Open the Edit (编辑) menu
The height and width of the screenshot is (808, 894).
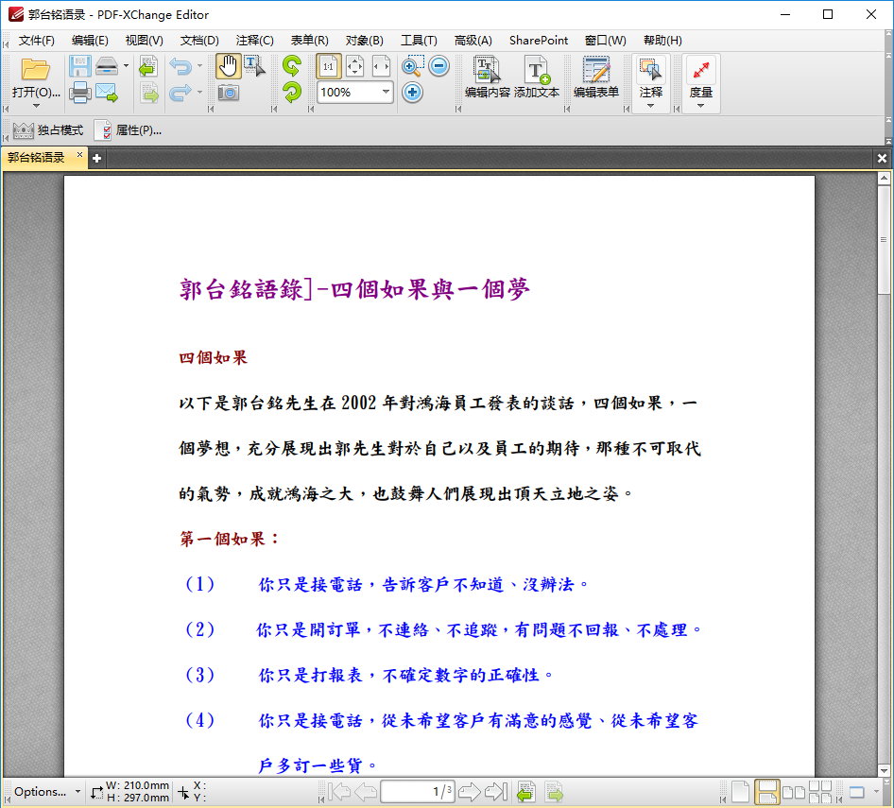[x=90, y=41]
